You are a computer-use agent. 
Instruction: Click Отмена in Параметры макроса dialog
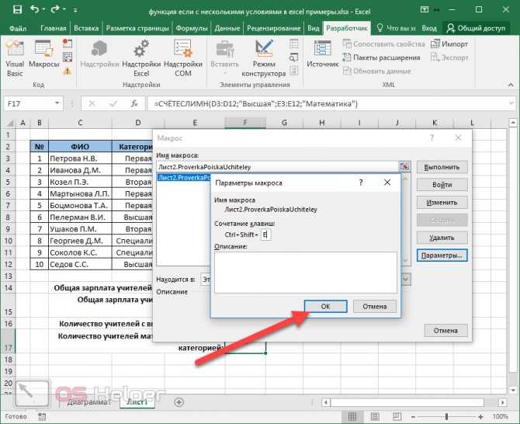pos(375,306)
